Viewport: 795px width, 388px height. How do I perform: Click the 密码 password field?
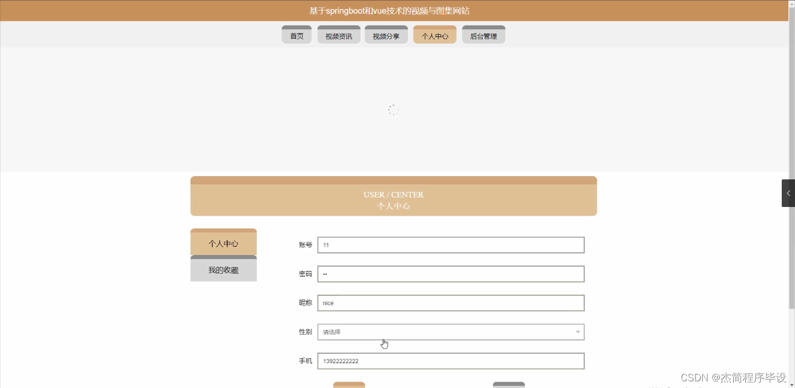click(451, 274)
